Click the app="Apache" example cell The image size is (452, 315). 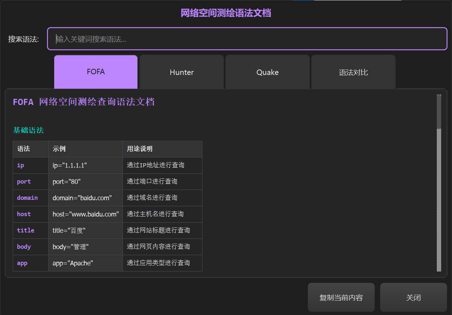pyautogui.click(x=73, y=263)
